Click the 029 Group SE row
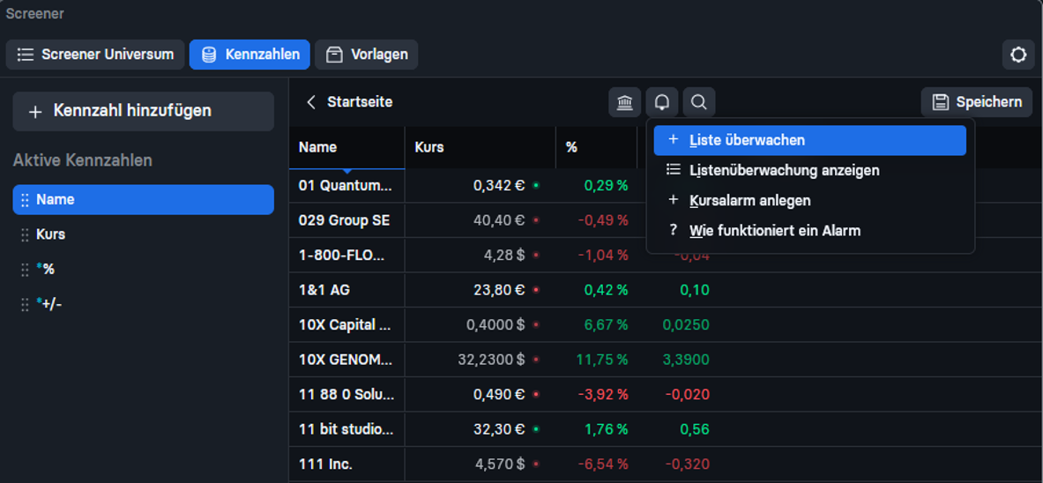The height and width of the screenshot is (483, 1043). coord(344,220)
